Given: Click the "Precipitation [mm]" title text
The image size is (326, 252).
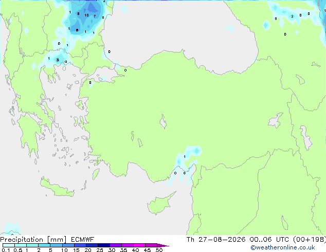Looking at the screenshot, I should [33, 240].
